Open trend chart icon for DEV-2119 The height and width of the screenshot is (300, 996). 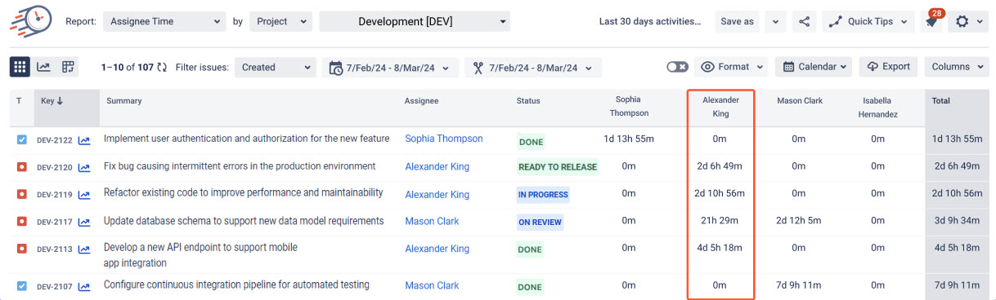pyautogui.click(x=84, y=195)
